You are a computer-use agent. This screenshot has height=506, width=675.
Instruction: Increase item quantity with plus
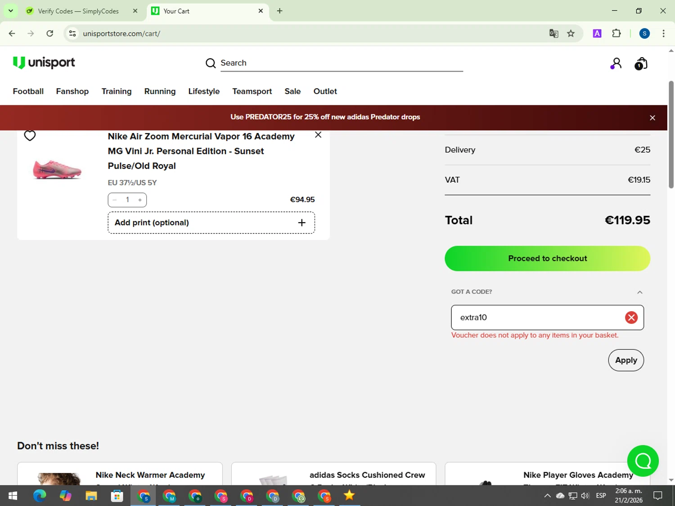tap(140, 200)
